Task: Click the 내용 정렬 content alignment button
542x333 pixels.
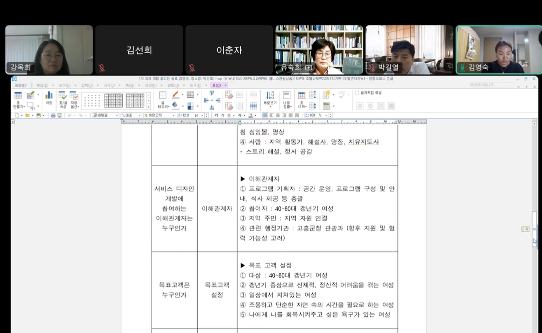Action: click(x=287, y=99)
